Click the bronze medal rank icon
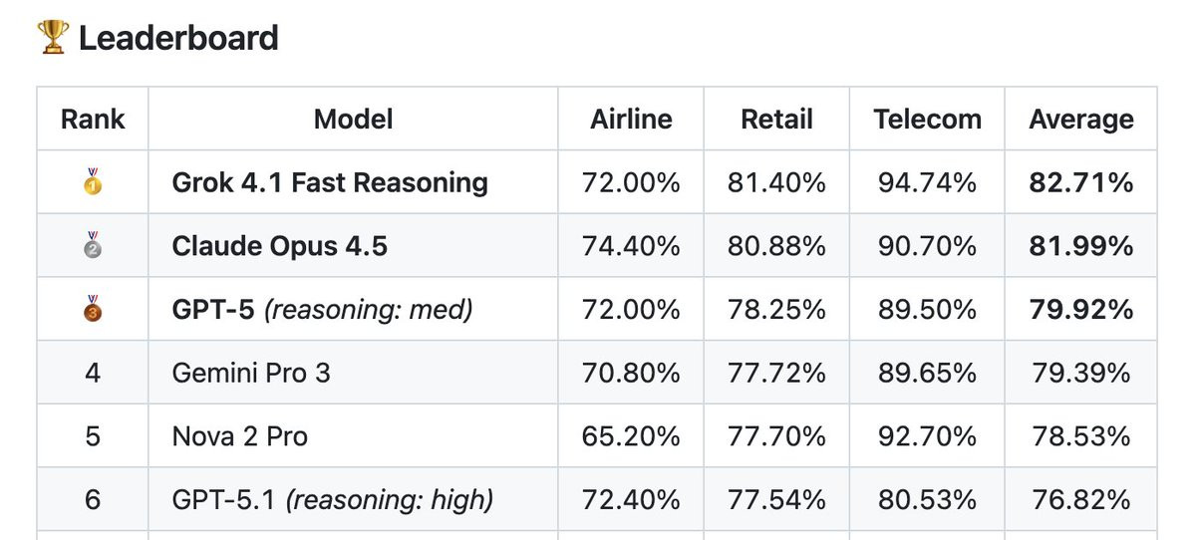1195x540 pixels. pos(93,309)
